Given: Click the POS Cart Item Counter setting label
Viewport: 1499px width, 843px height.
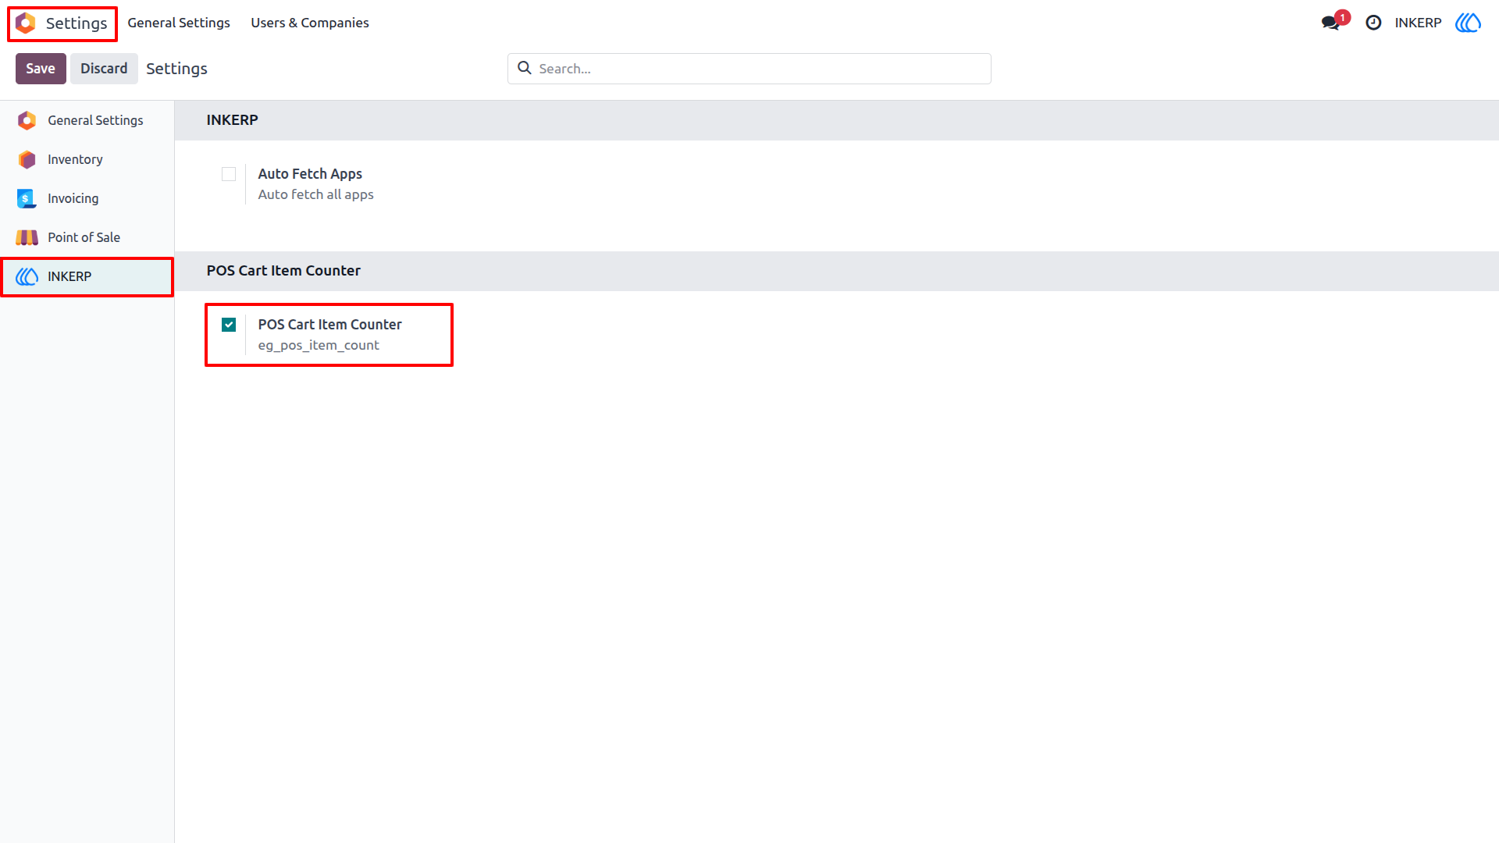Looking at the screenshot, I should click(x=329, y=324).
